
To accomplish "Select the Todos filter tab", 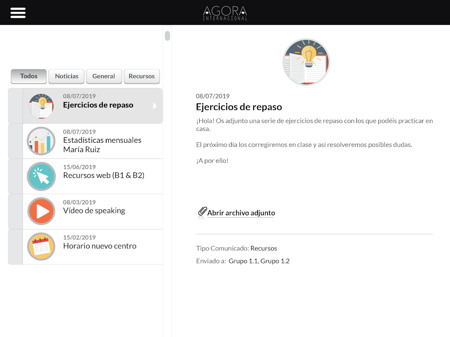I will point(29,76).
